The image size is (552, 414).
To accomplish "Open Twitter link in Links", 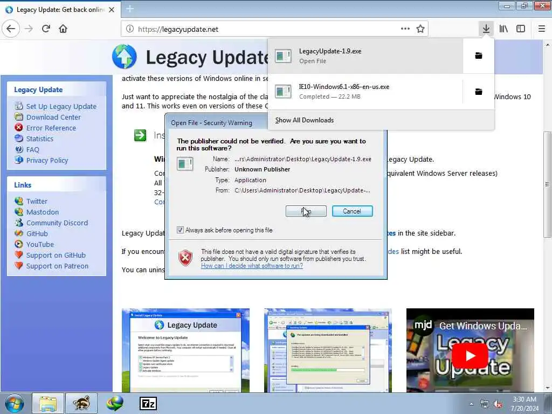I will tap(37, 202).
